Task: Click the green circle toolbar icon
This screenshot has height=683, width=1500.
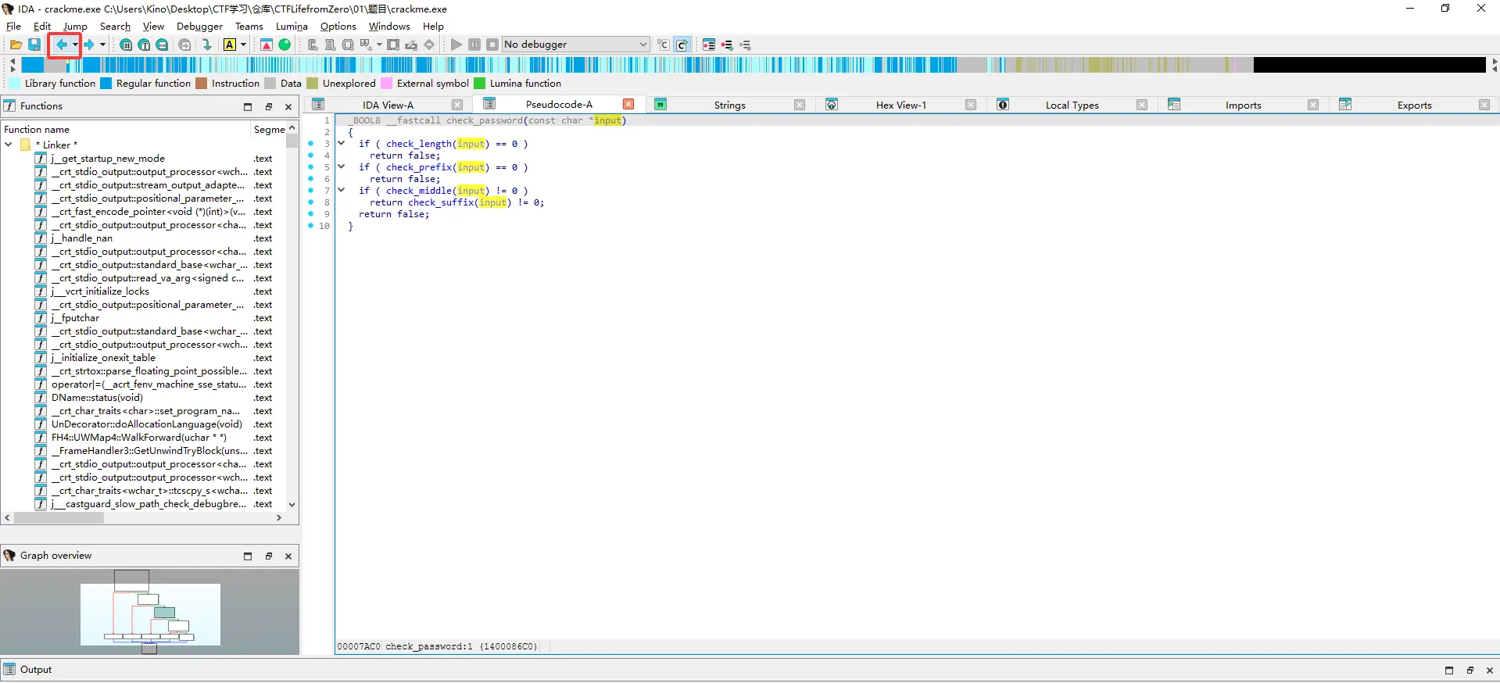Action: click(285, 45)
